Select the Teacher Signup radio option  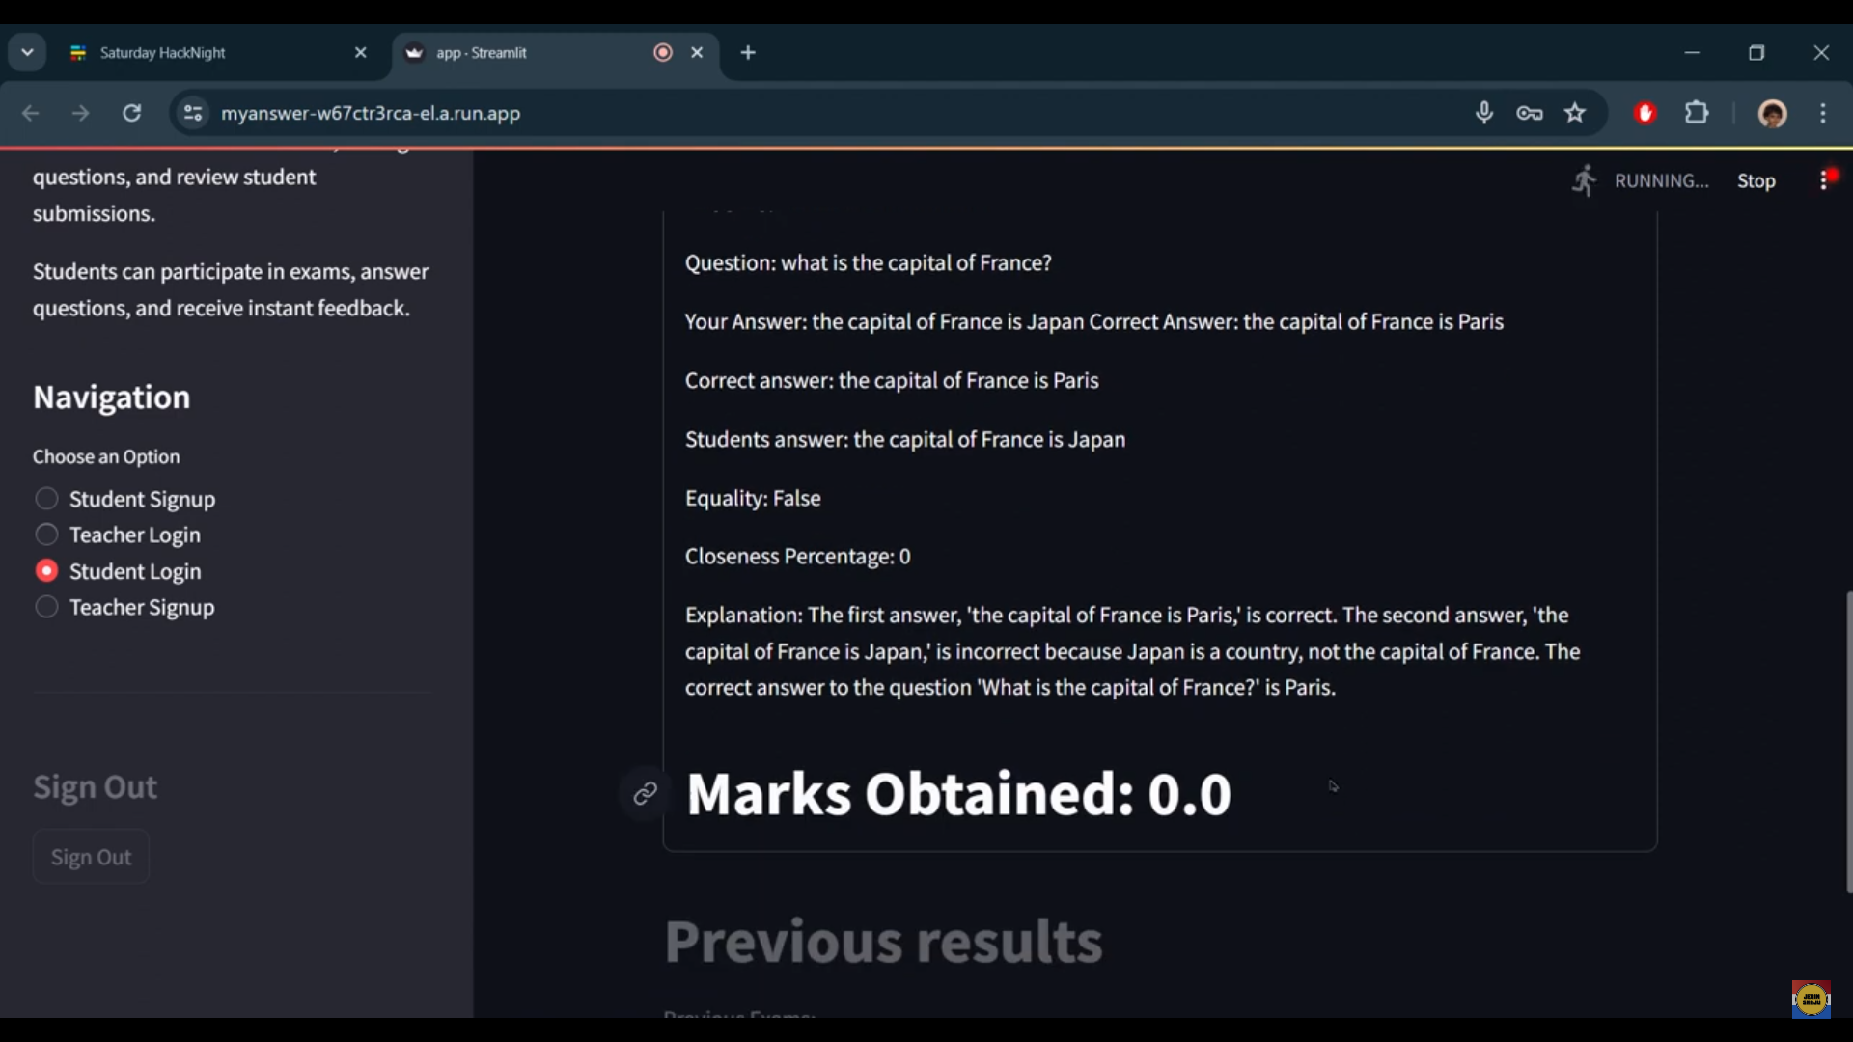pyautogui.click(x=46, y=607)
